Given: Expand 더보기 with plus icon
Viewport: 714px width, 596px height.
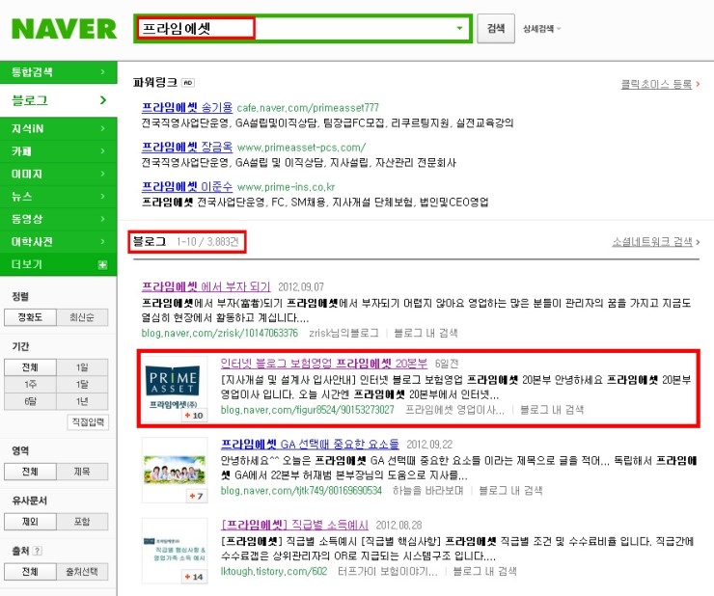Looking at the screenshot, I should coord(103,264).
